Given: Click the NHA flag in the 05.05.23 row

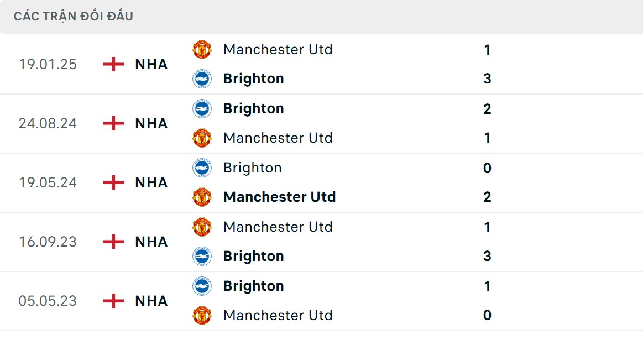Looking at the screenshot, I should point(113,301).
